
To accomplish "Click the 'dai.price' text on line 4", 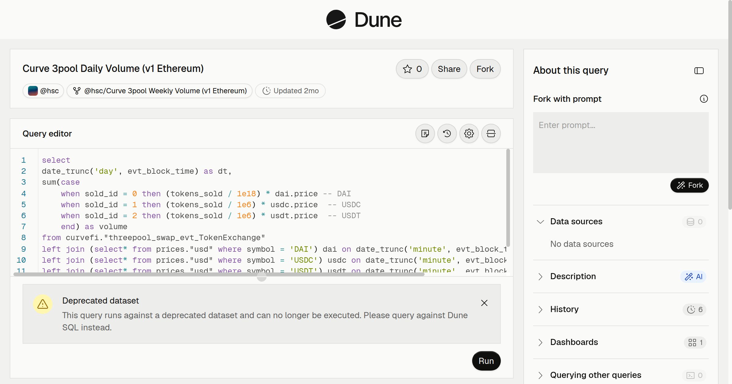I will click(x=296, y=194).
